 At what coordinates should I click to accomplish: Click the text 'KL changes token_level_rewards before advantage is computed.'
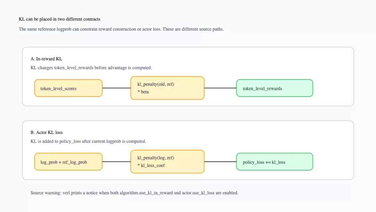coord(91,68)
